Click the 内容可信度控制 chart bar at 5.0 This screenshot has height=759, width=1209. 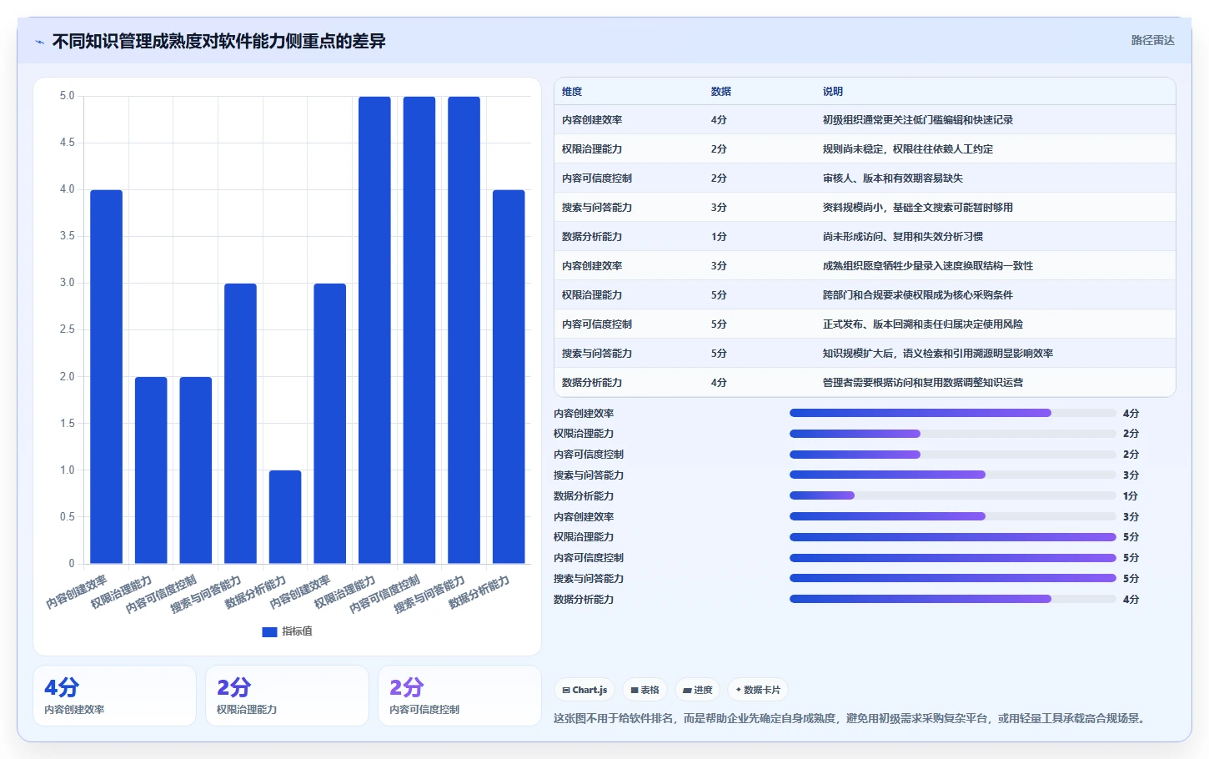click(x=419, y=330)
